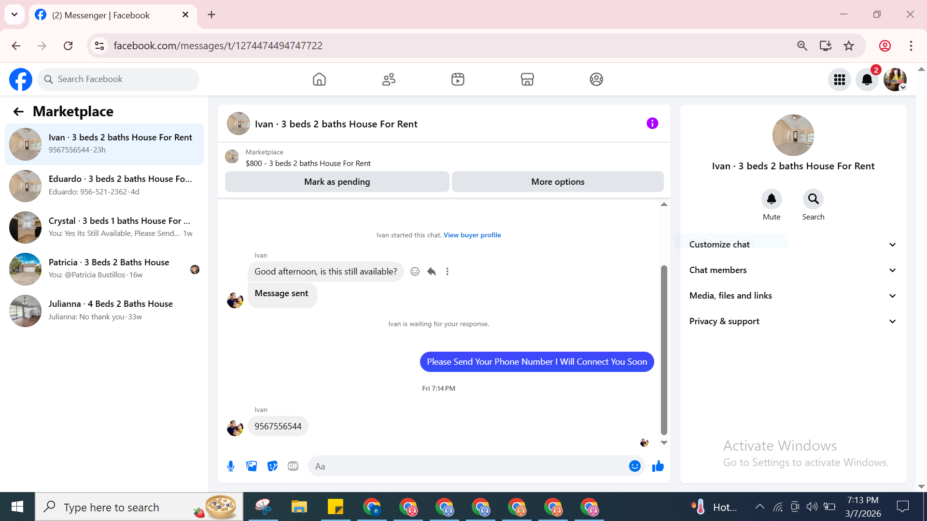Image resolution: width=927 pixels, height=521 pixels.
Task: Open the Reels video icon
Action: pos(458,79)
